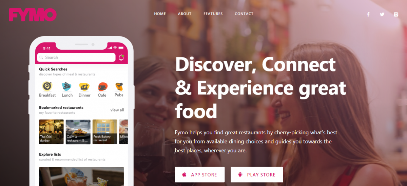Go to the HOME menu item
Screen dimensions: 407x186
tap(160, 14)
